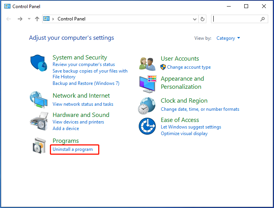The image size is (274, 208).
Task: Close the Control Panel window
Action: [264, 7]
